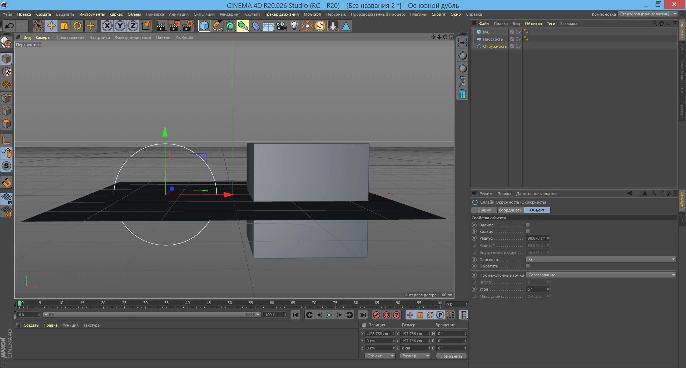Image resolution: width=686 pixels, height=368 pixels.
Task: Activate the Scale tool in top toolbar
Action: coord(64,26)
